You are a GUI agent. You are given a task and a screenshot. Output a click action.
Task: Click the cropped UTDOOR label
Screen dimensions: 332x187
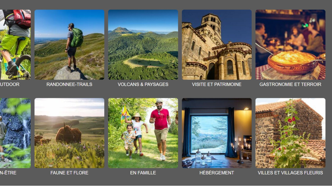[x=10, y=84]
